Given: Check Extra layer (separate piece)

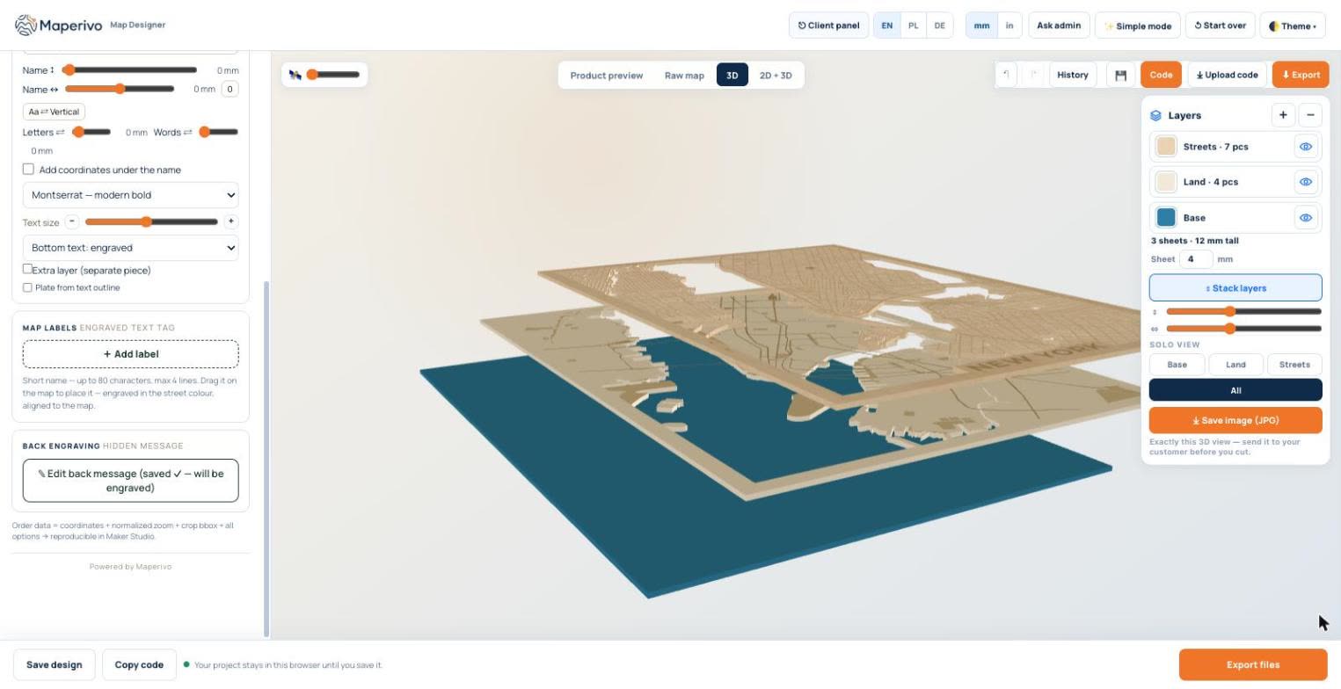Looking at the screenshot, I should coord(27,269).
